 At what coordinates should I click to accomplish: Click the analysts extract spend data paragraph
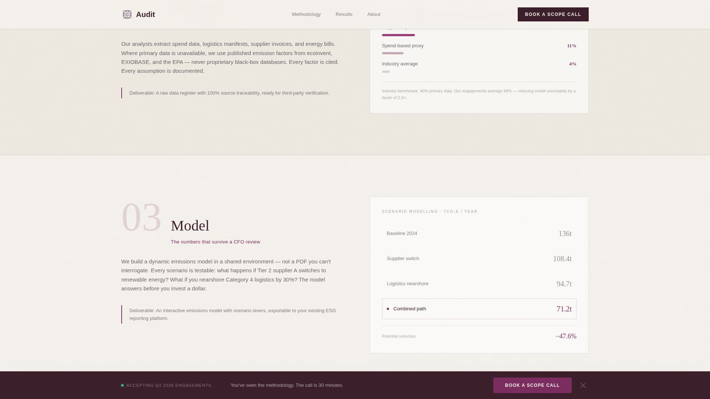pyautogui.click(x=230, y=58)
